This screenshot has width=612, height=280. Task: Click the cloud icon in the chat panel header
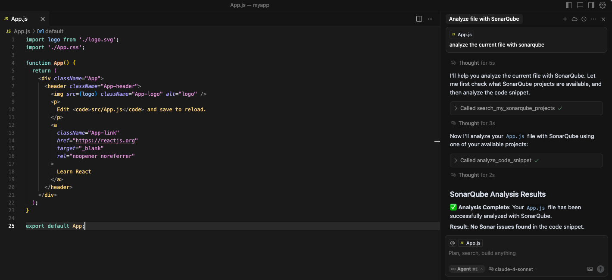point(574,19)
